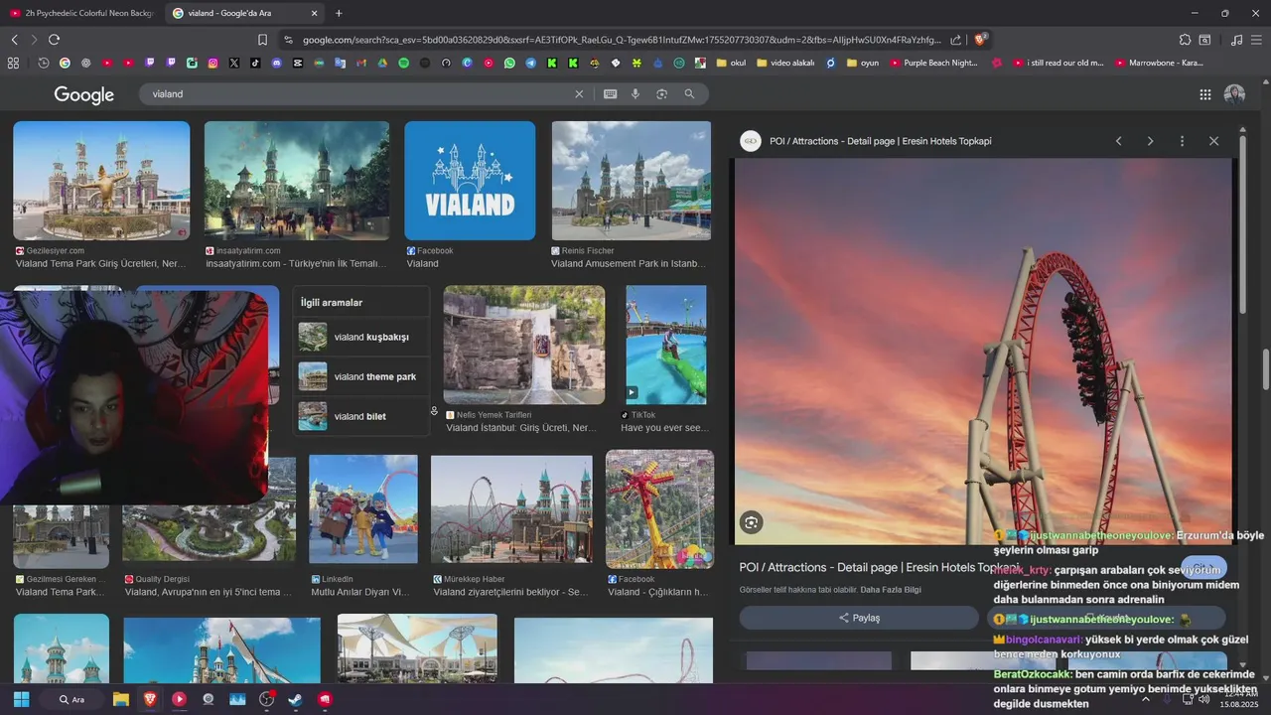This screenshot has width=1271, height=715.
Task: Open the Google Drive bookmark
Action: coord(382,63)
